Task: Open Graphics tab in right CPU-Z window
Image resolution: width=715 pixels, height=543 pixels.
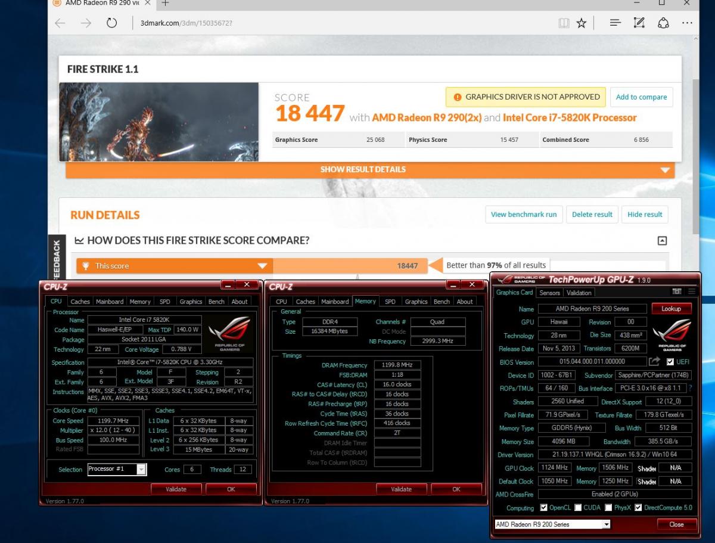Action: click(x=416, y=302)
